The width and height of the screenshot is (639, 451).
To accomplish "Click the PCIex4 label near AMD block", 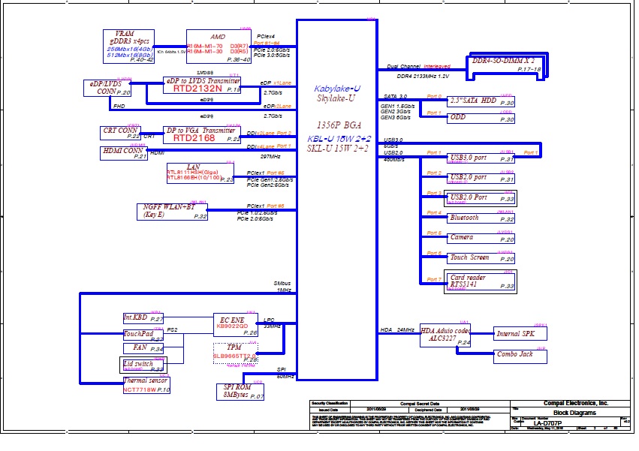I will (x=266, y=36).
